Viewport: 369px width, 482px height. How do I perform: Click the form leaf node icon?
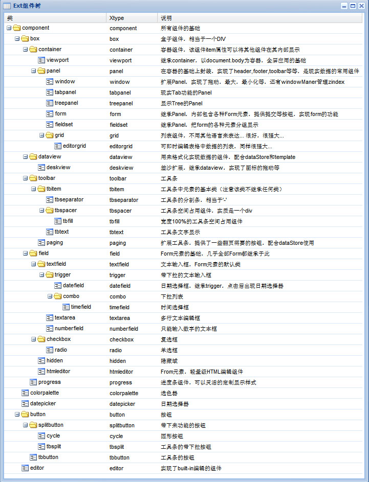50,114
